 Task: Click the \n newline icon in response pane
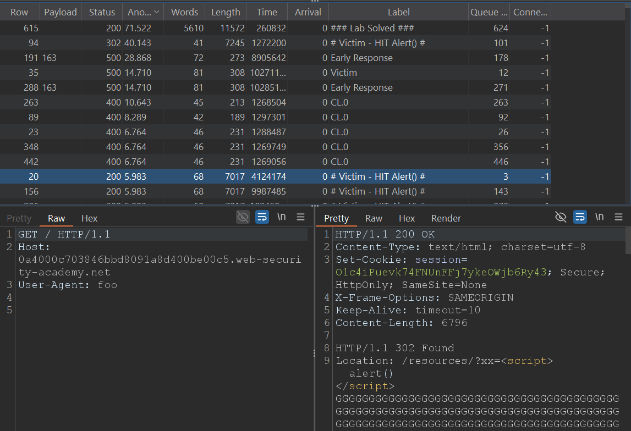(600, 217)
